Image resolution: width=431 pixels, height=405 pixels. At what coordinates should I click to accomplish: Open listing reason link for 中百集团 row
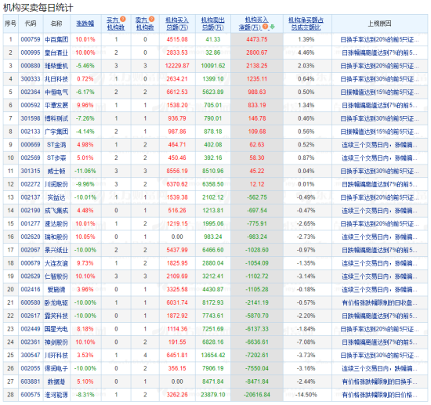[379, 40]
